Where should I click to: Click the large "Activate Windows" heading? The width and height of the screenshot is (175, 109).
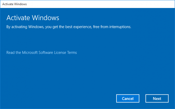click(x=33, y=18)
